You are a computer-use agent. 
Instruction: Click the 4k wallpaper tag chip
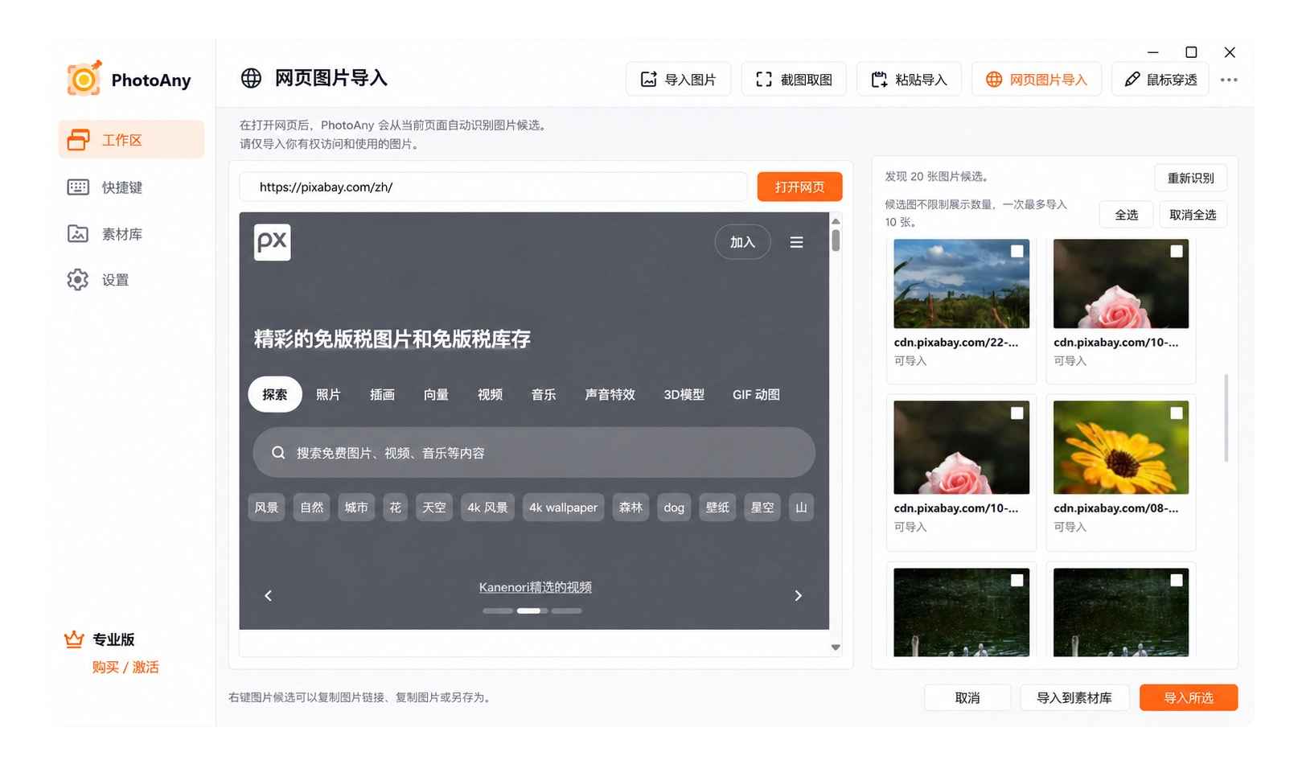[x=563, y=508]
